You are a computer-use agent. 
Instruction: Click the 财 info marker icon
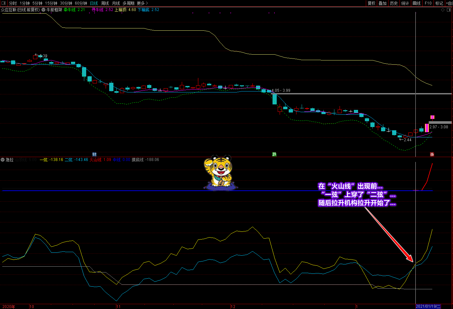pyautogui.click(x=94, y=154)
